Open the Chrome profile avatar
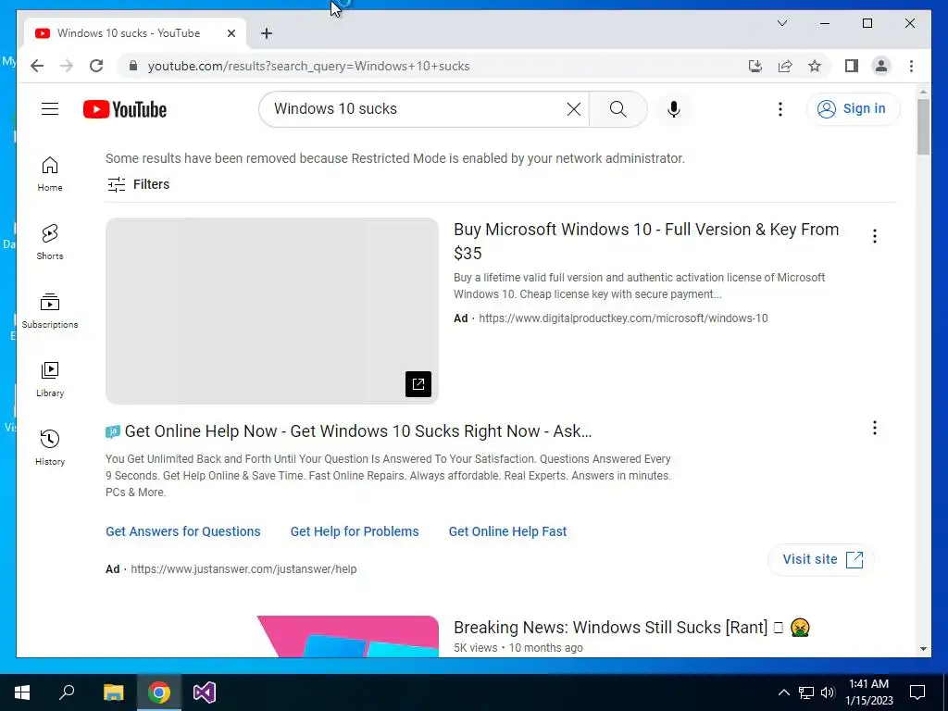The image size is (948, 711). click(881, 66)
